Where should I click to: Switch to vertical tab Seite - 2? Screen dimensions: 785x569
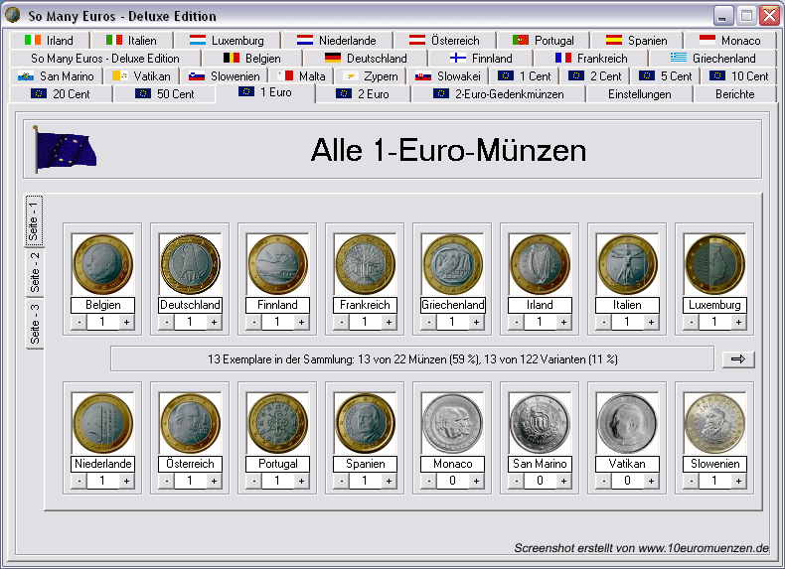tap(35, 272)
